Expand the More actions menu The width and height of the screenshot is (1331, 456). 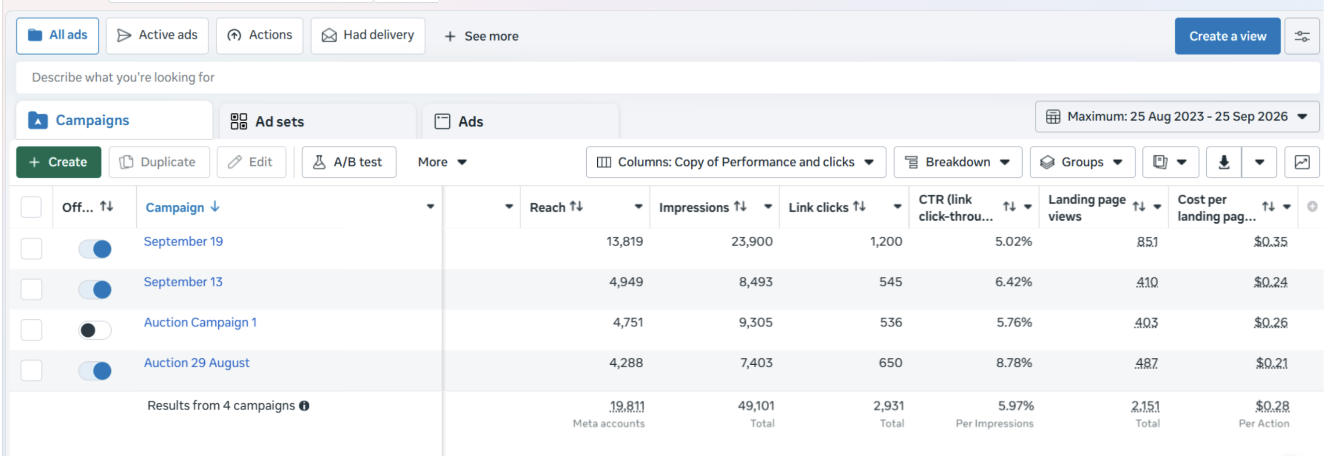pos(442,162)
